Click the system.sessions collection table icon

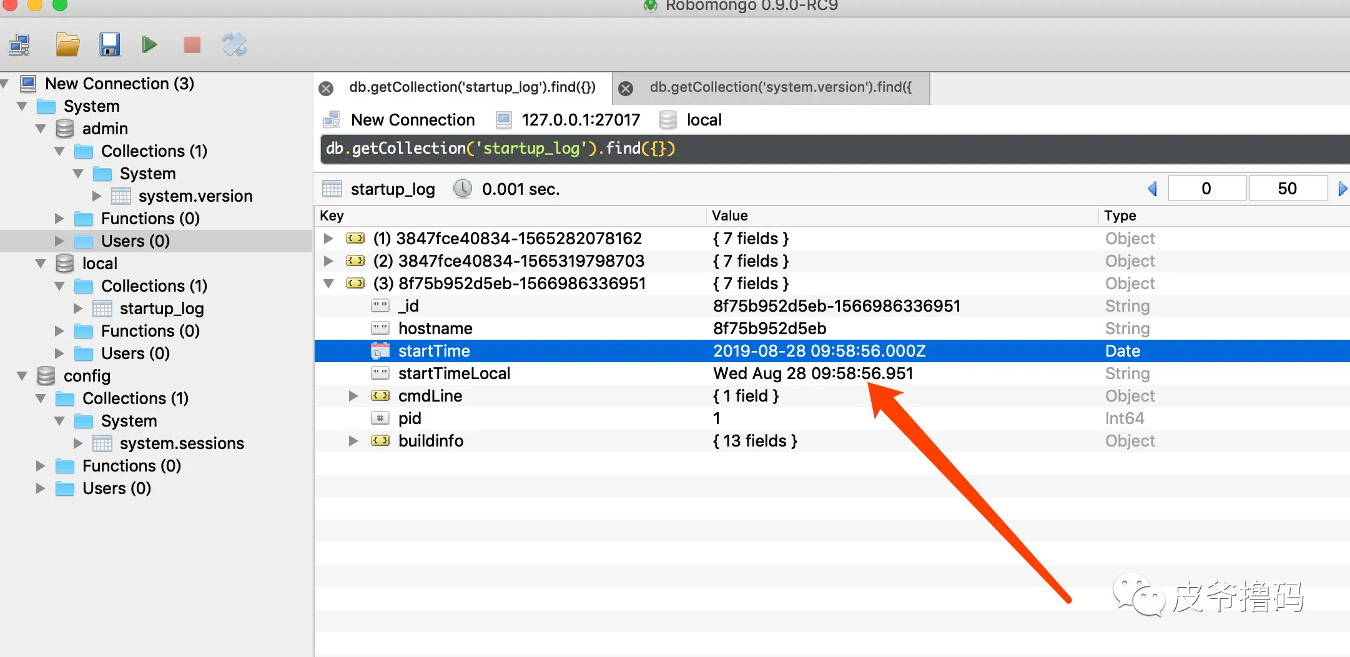click(102, 443)
